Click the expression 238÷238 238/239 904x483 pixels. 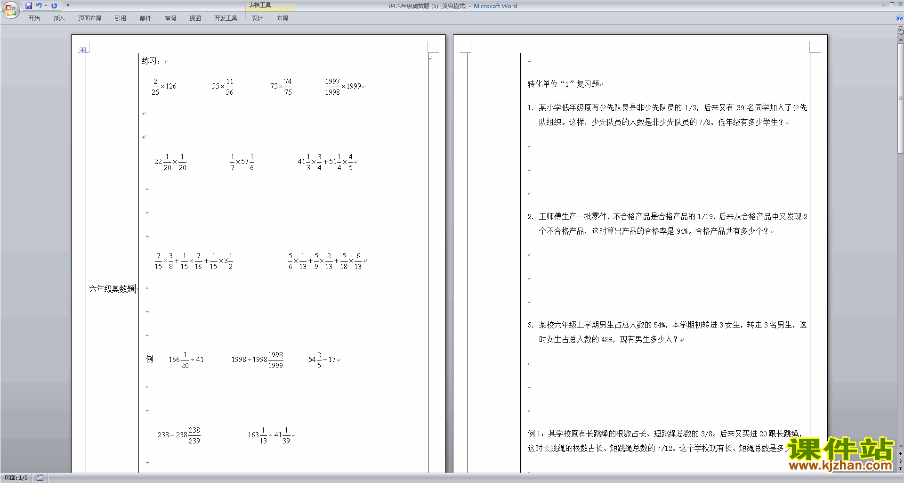coord(179,435)
